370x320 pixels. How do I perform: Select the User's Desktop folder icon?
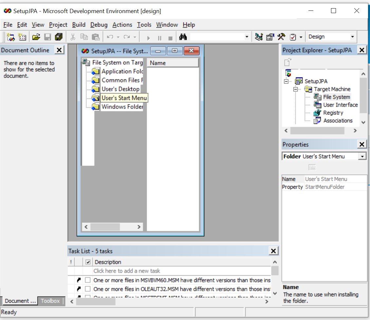[x=95, y=89]
